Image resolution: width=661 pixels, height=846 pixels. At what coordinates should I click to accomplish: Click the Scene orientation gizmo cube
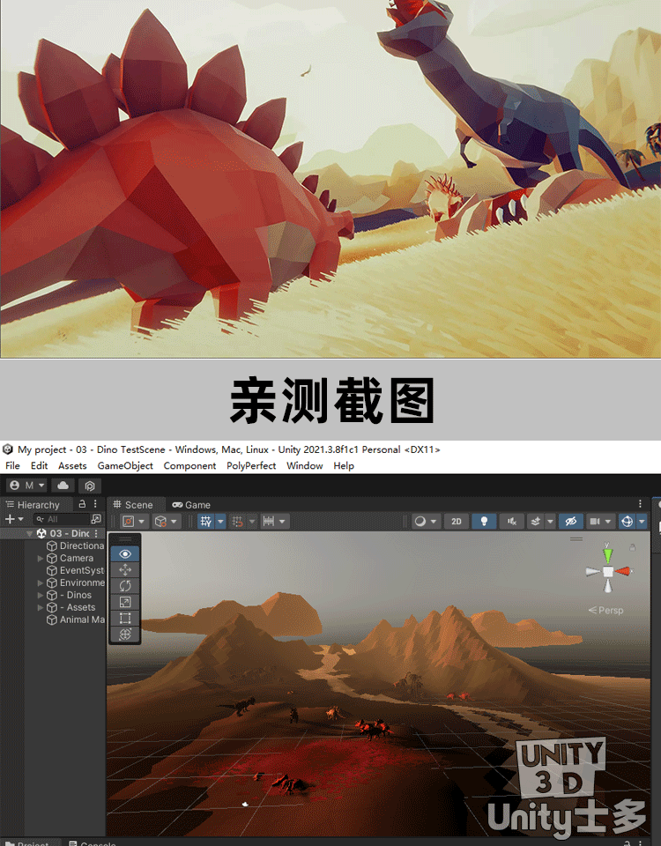point(608,571)
